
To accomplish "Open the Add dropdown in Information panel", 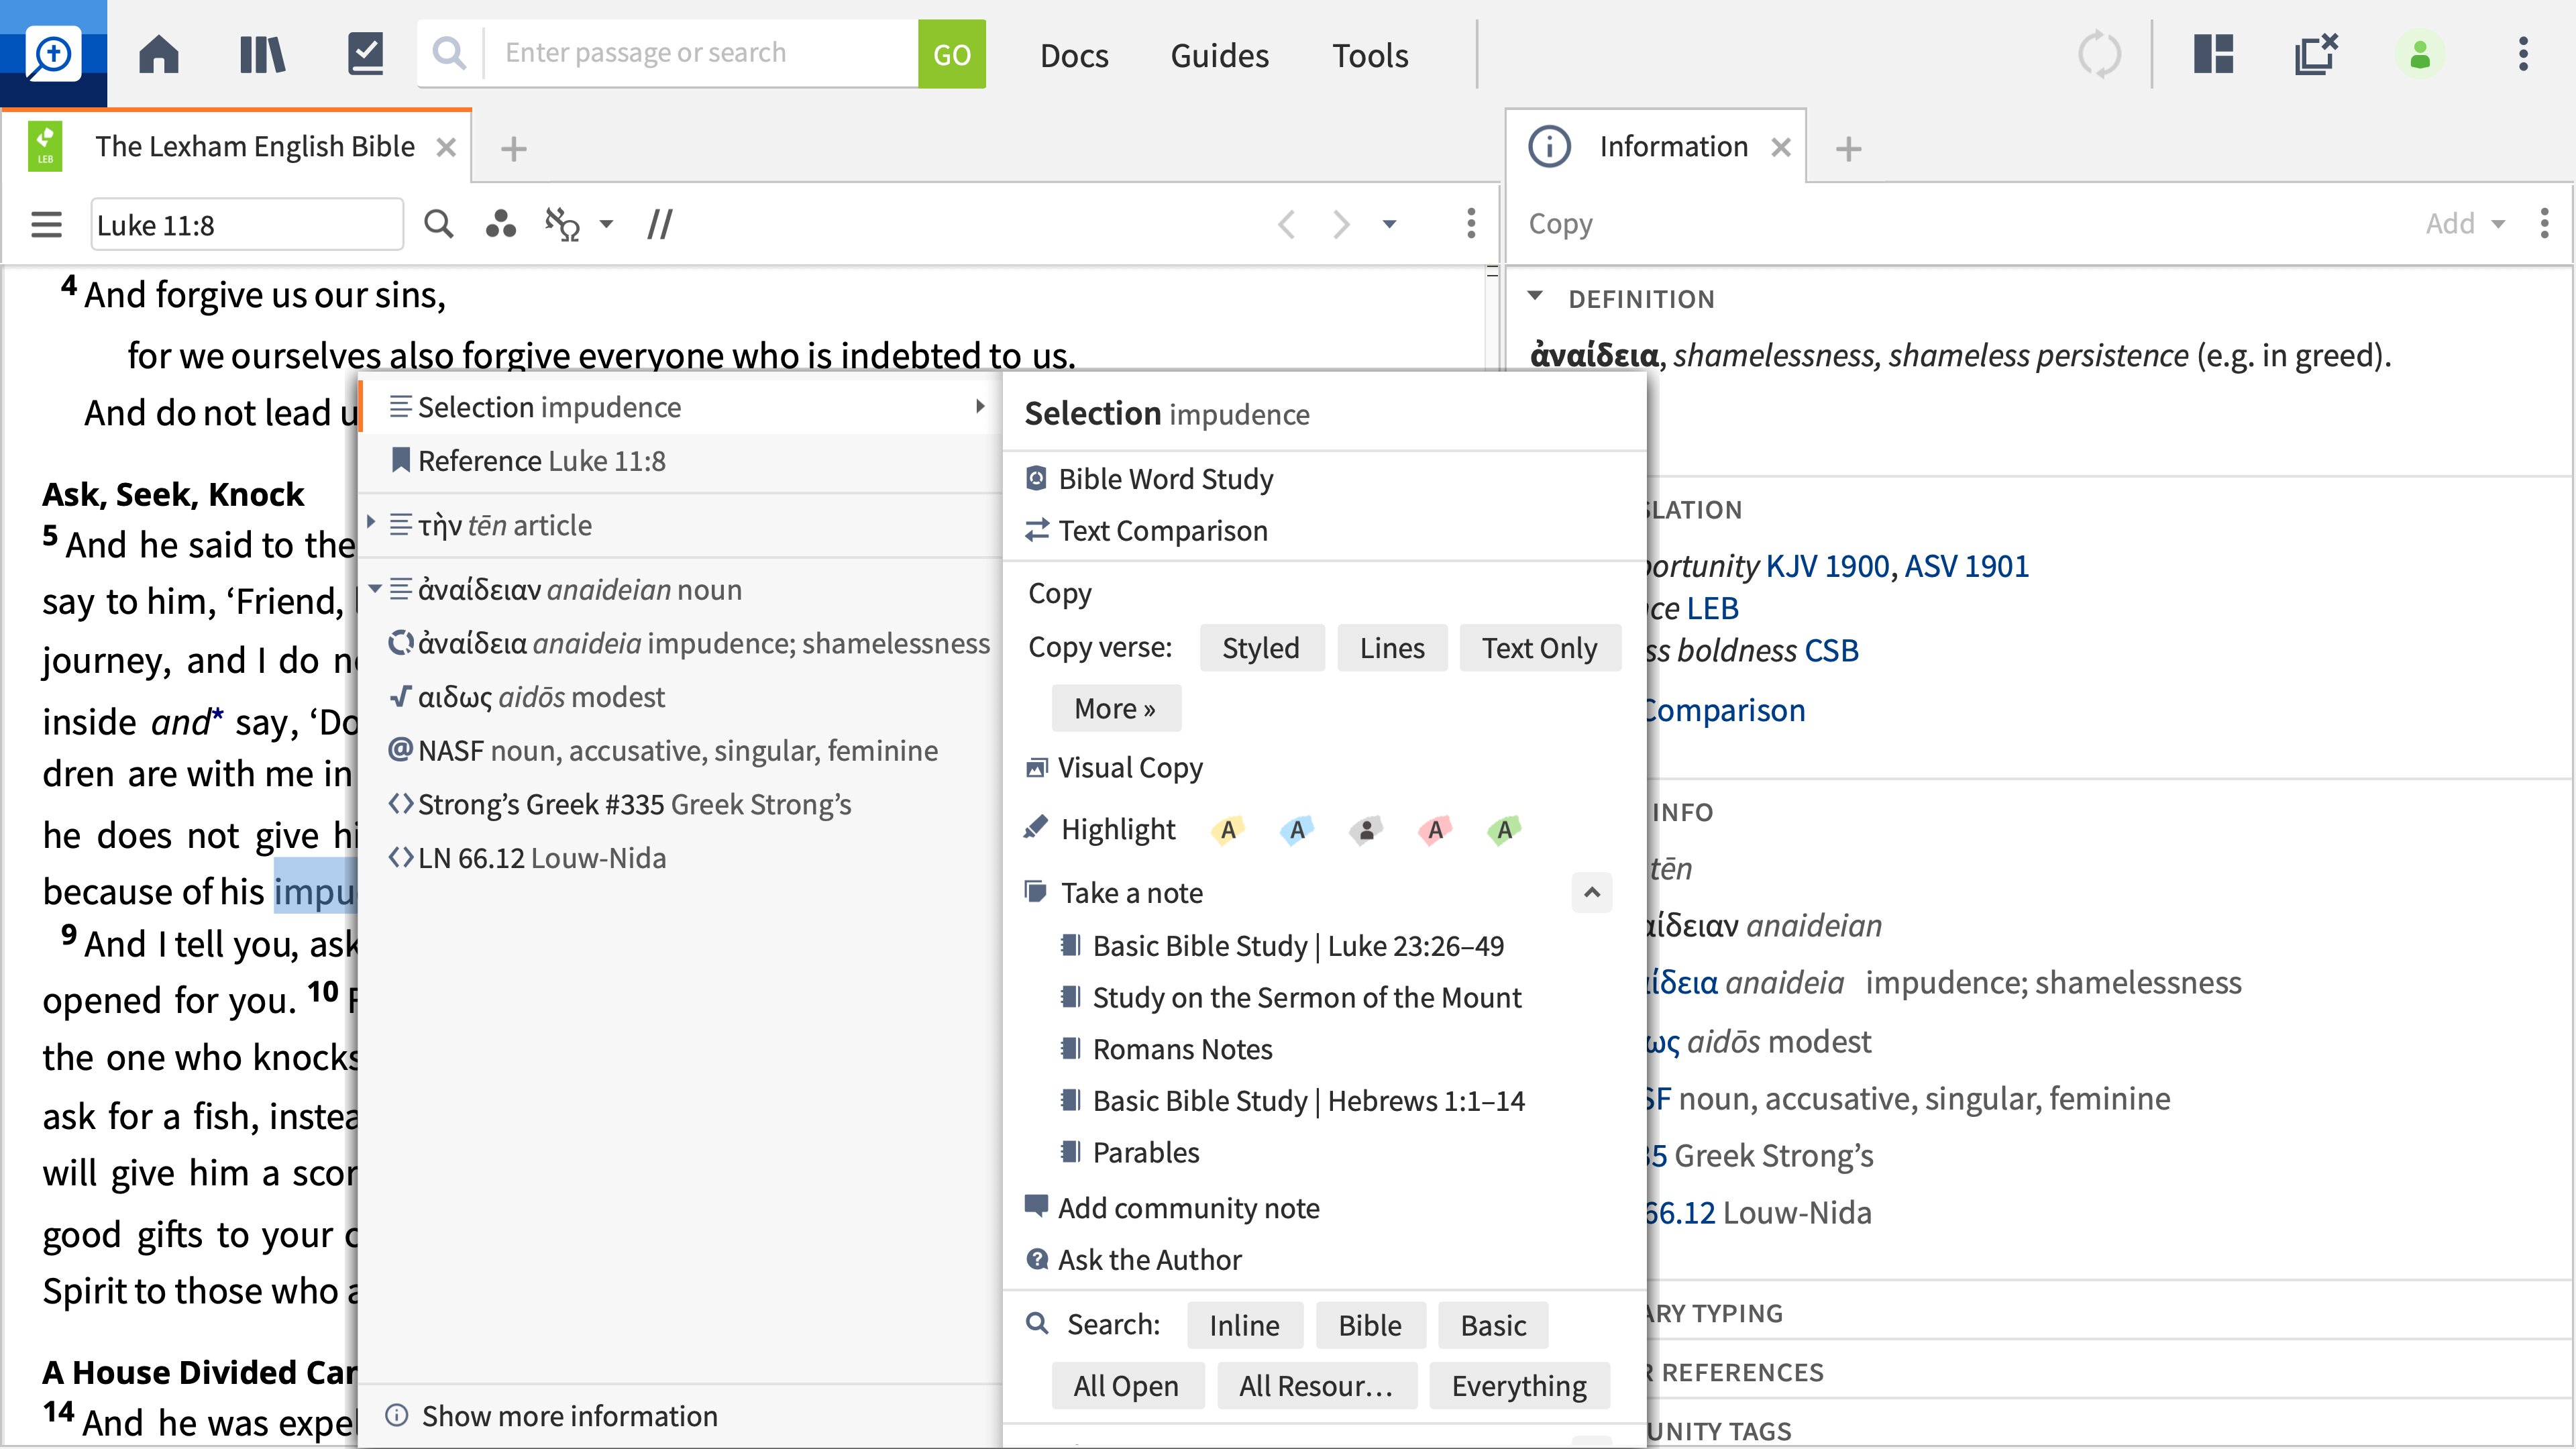I will pyautogui.click(x=2465, y=224).
